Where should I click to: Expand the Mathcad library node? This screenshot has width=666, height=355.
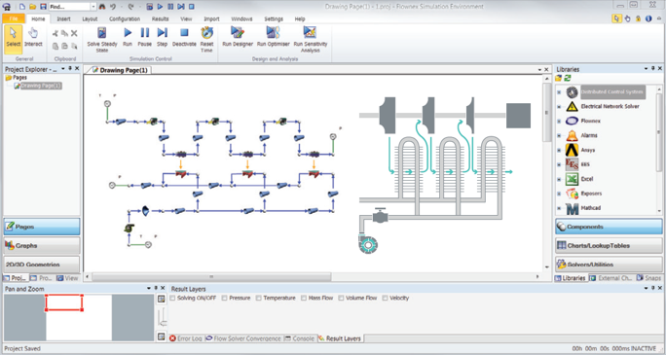tap(559, 208)
